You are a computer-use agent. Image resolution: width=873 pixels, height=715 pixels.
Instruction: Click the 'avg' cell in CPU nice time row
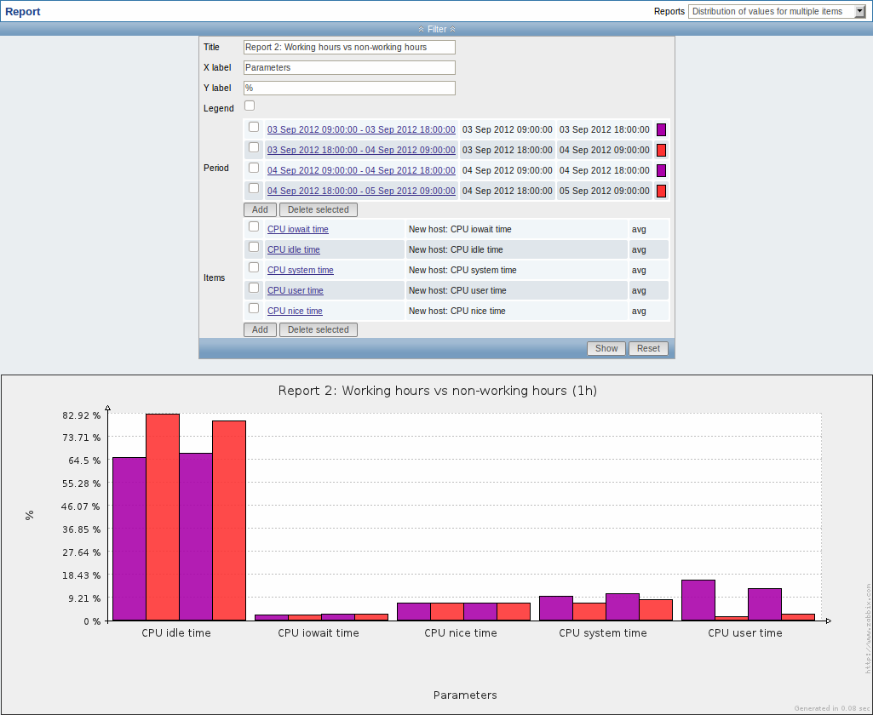649,311
